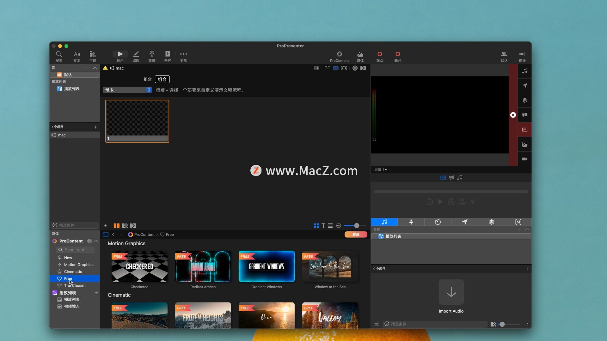607x341 pixels.
Task: Open the search tool in toolbar
Action: (59, 57)
